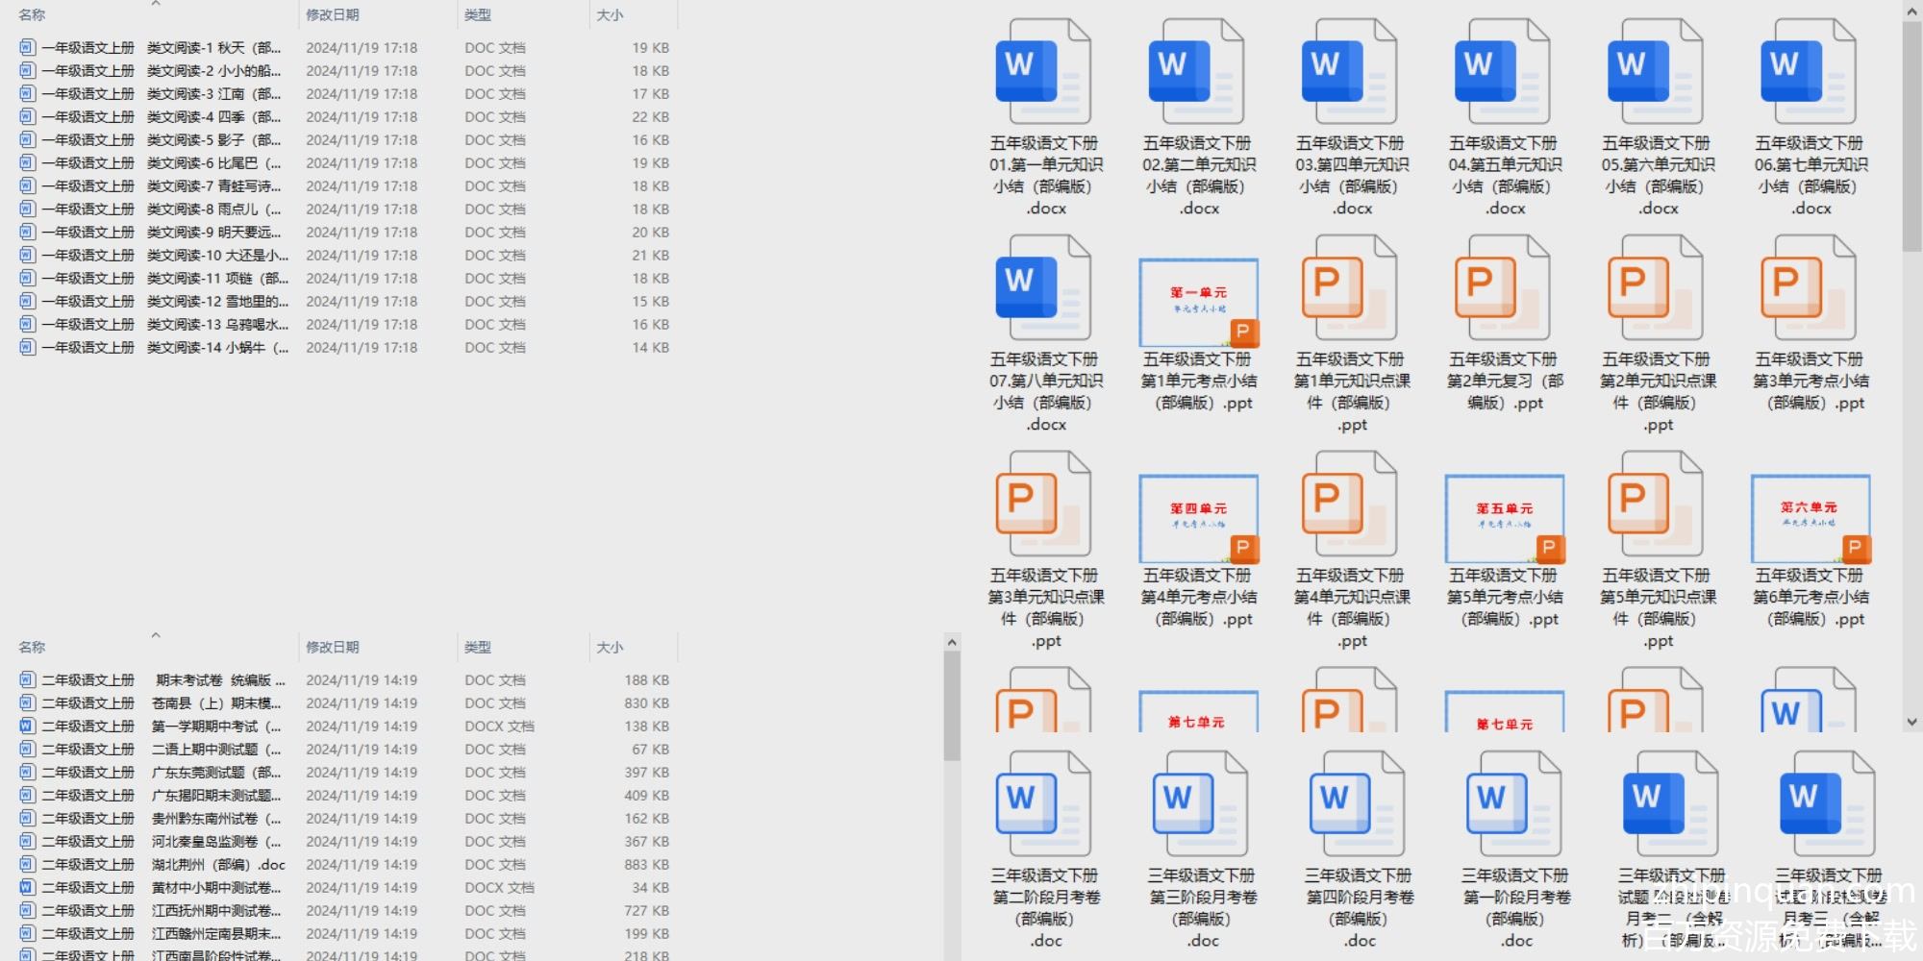Screen dimensions: 1923x961
Task: Click 大小 column header in 二年级 list
Action: coord(610,648)
